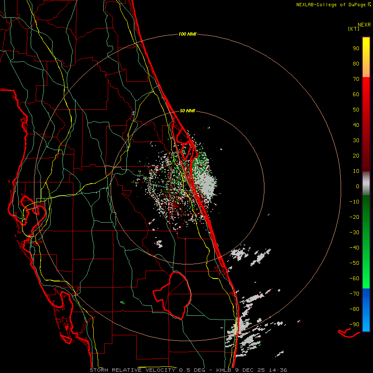Click the [KT] units label
Screen dimensions: 373x373
[354, 29]
